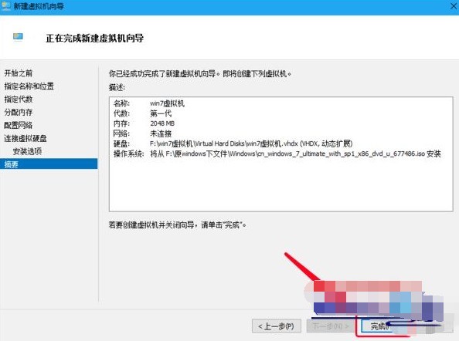Click the 上一步(P) back button
The width and height of the screenshot is (459, 341).
click(277, 326)
